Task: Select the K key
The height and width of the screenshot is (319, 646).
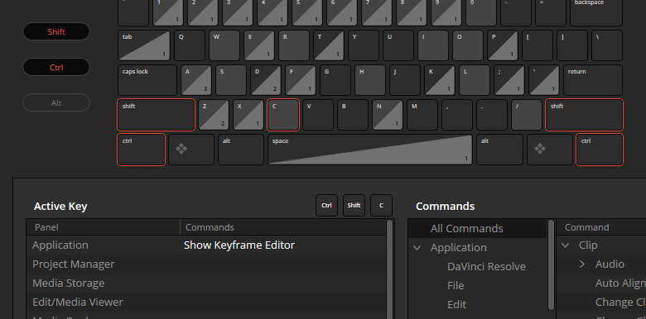Action: (440, 80)
